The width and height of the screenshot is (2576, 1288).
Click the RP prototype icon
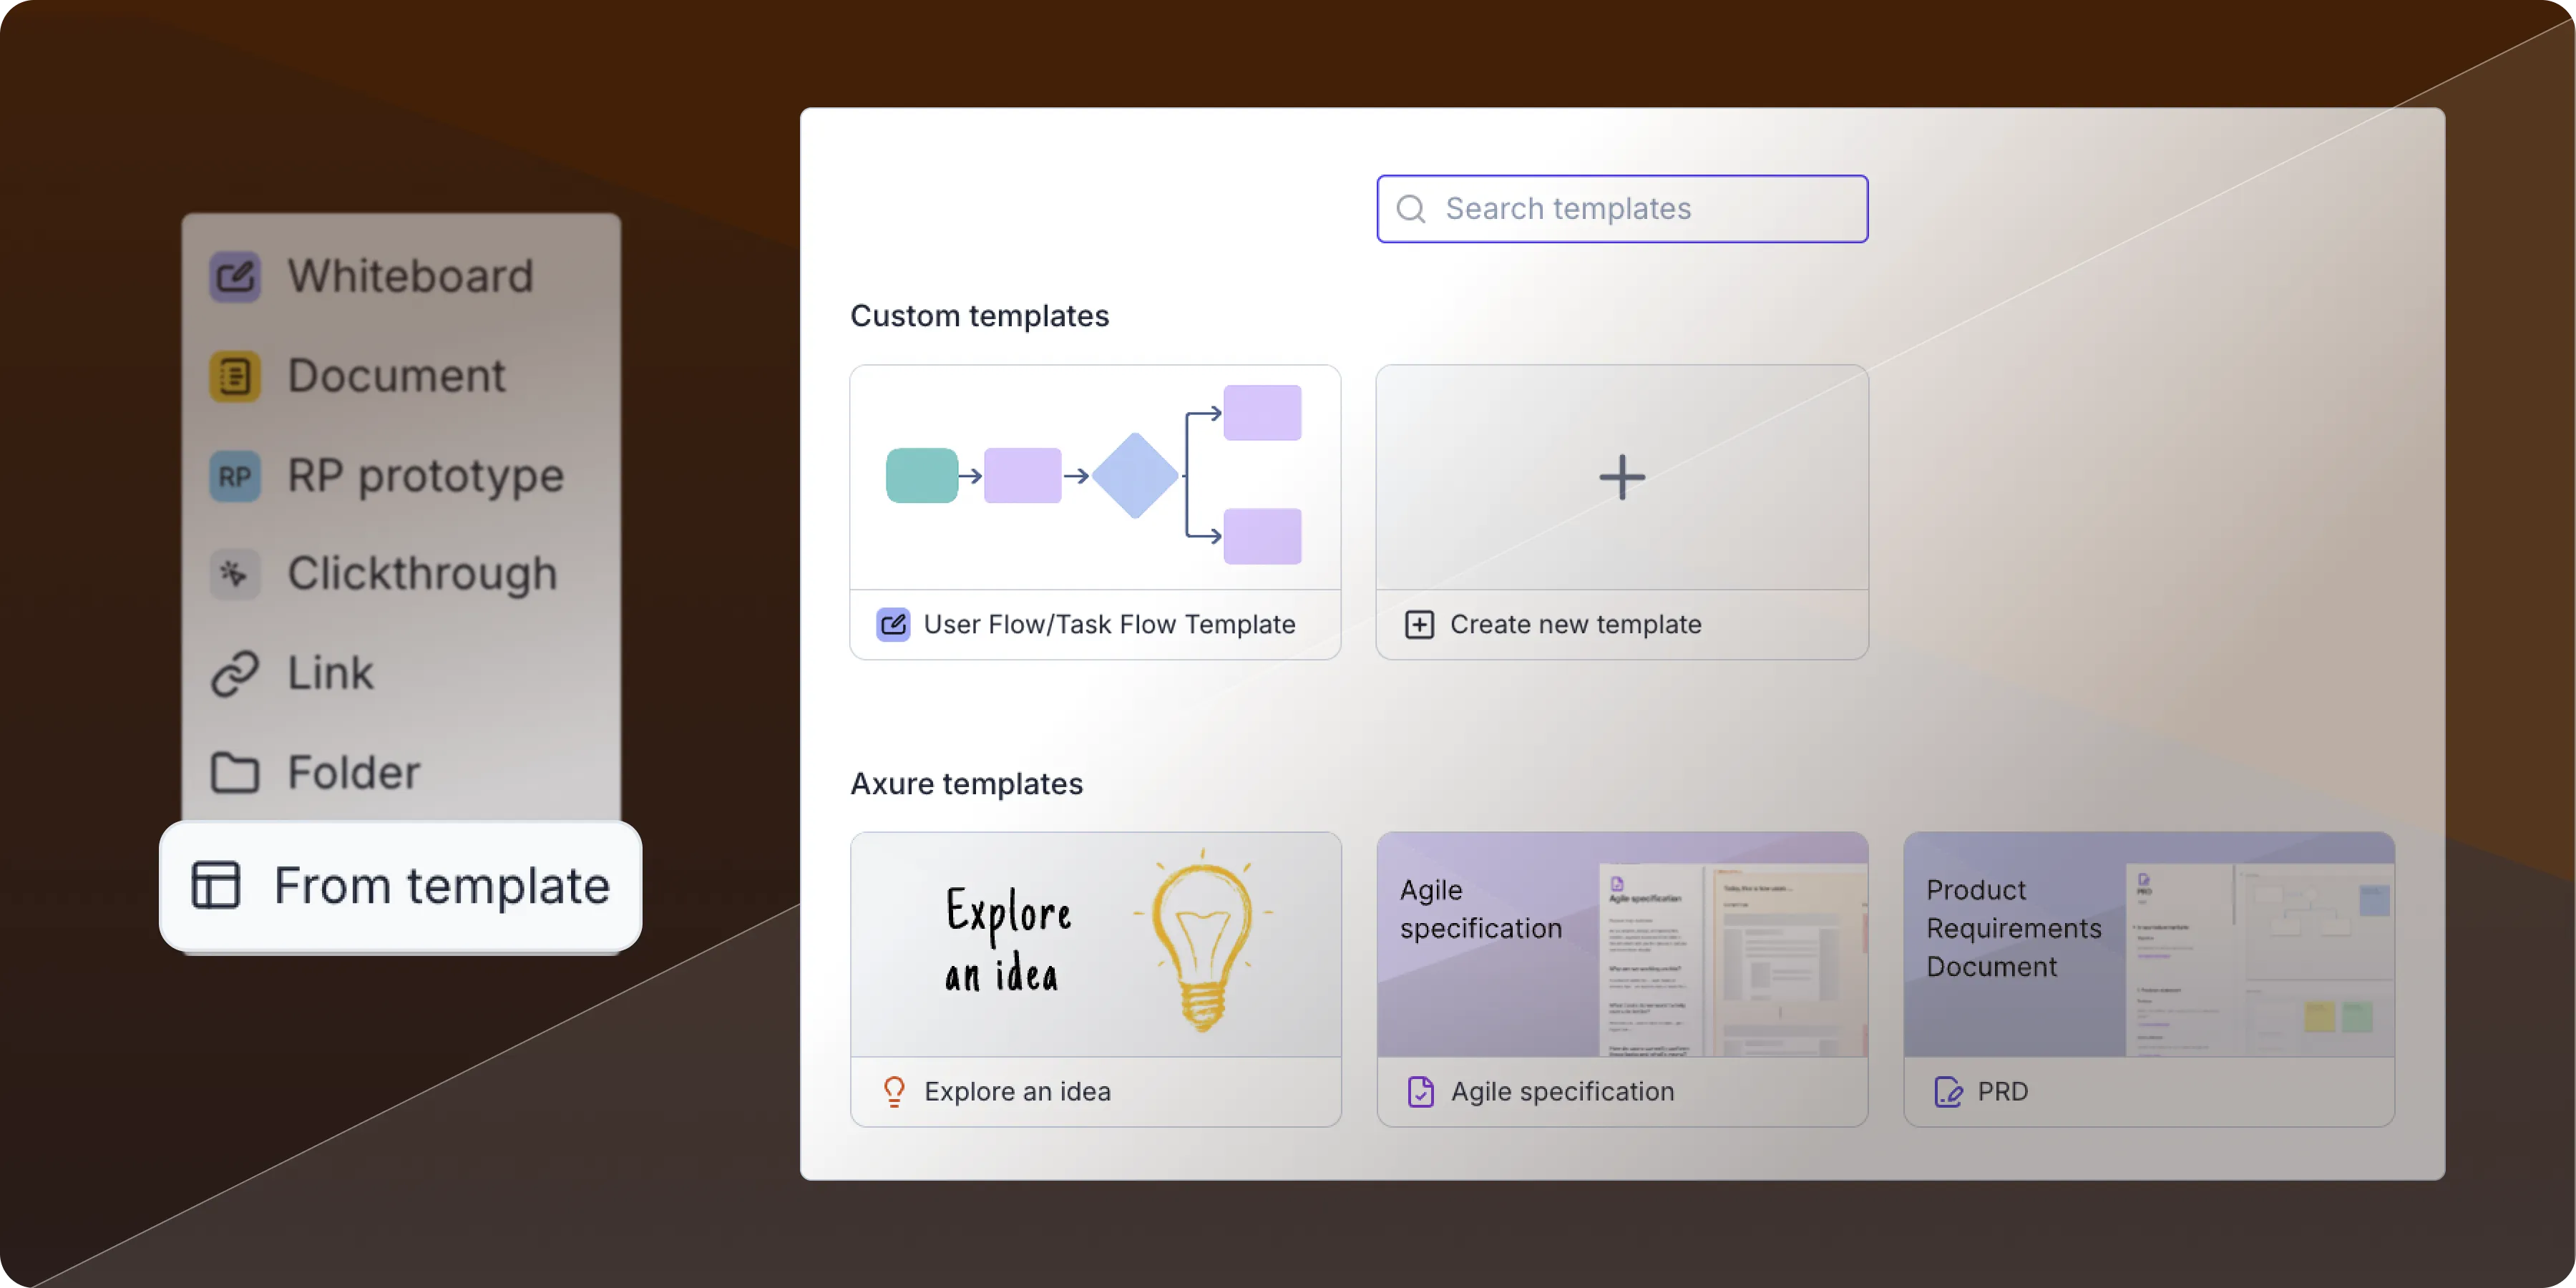pos(235,476)
